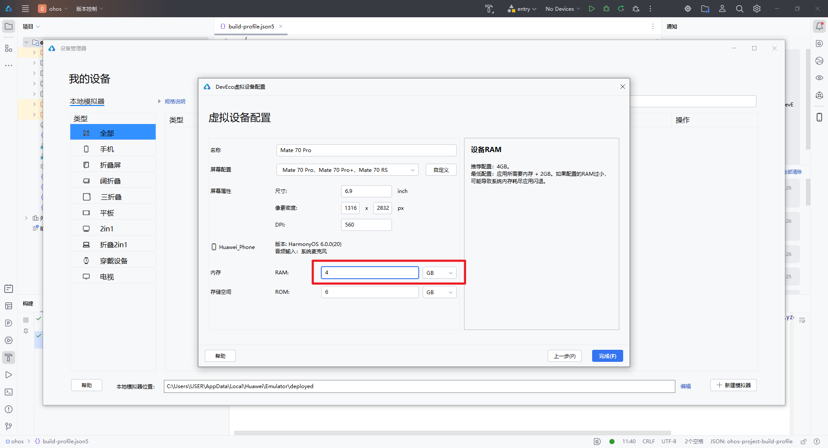
Task: Select 全部 device type
Action: pos(113,133)
